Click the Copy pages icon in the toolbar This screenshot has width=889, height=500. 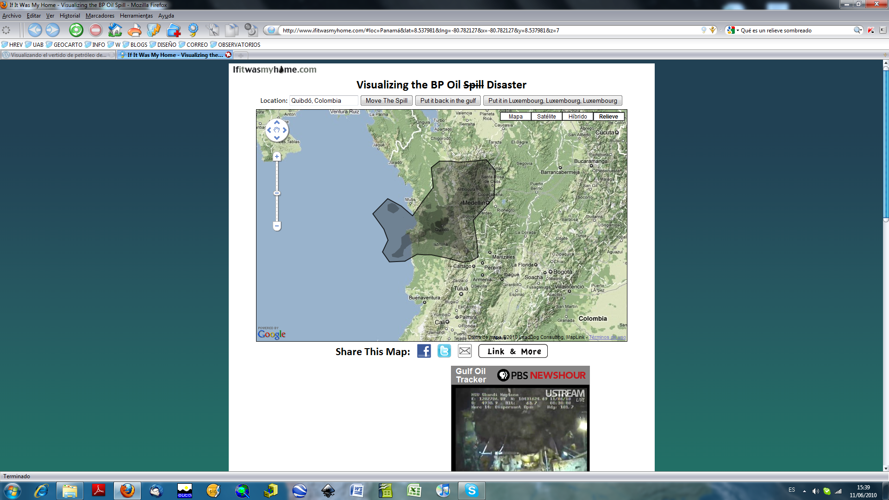(x=232, y=30)
